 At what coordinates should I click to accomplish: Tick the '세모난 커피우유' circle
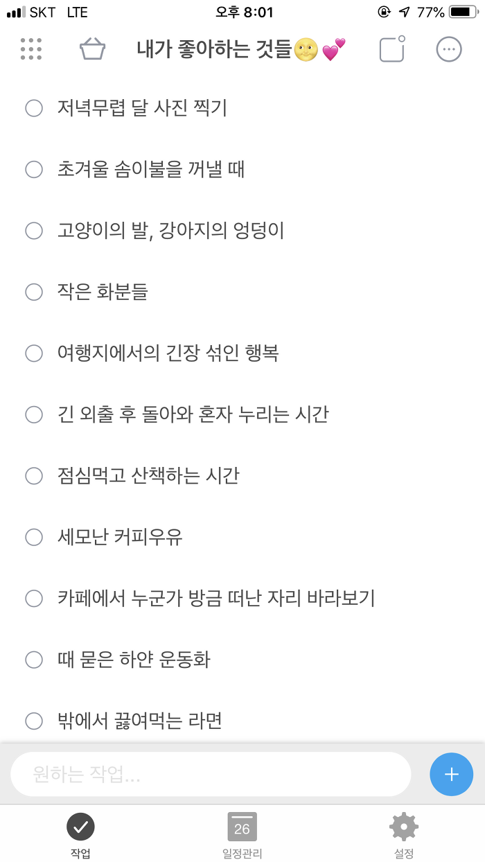(34, 537)
